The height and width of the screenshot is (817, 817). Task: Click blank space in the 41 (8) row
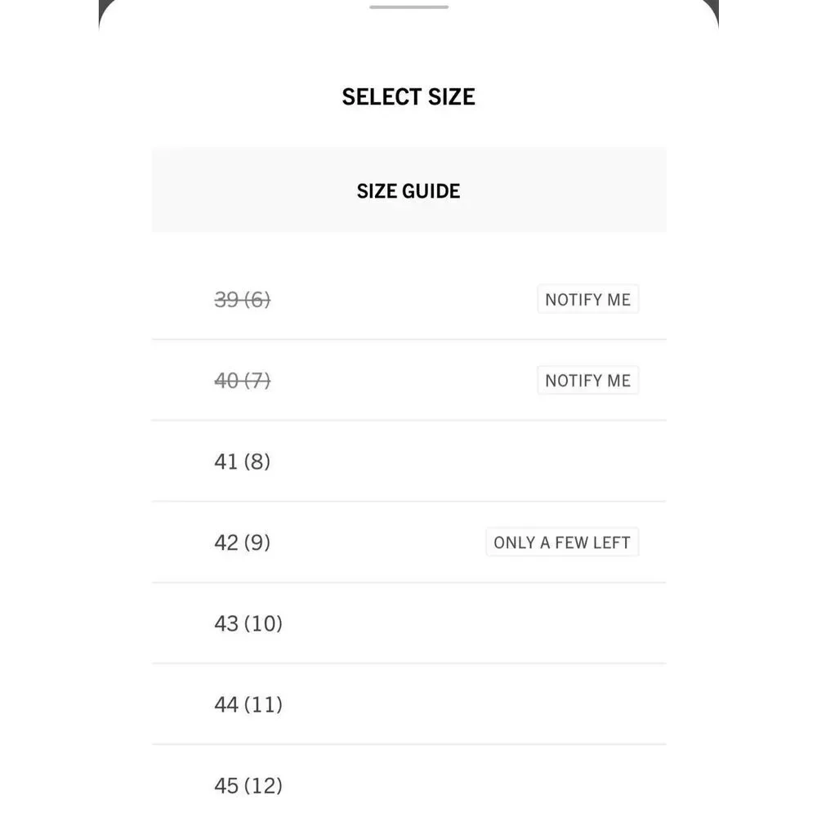pos(469,462)
